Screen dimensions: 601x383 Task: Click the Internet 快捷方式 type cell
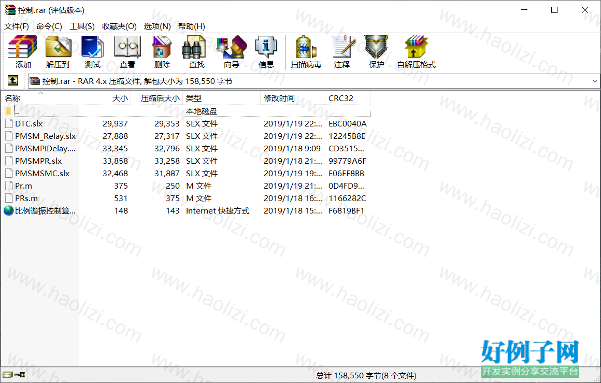point(217,210)
